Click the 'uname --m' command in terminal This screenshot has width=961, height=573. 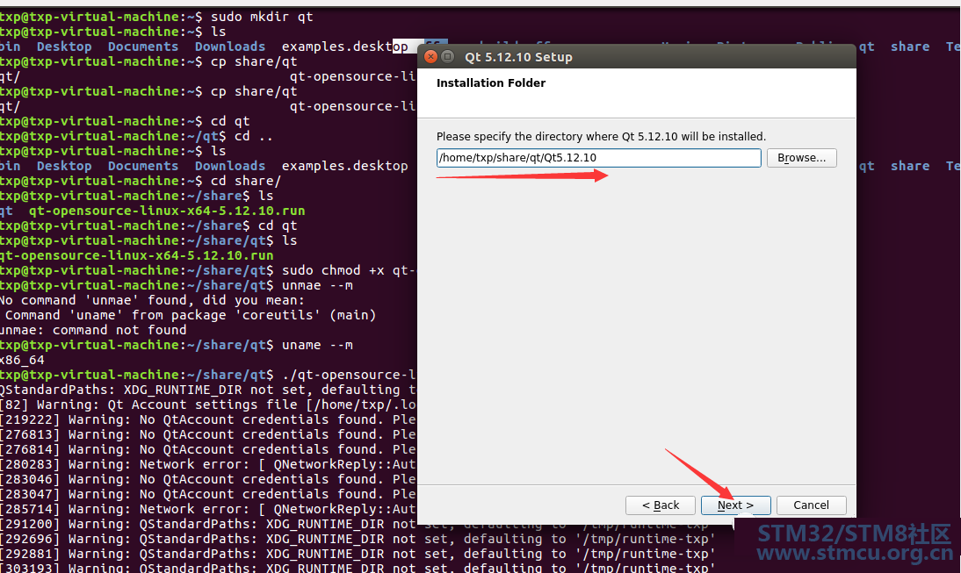(316, 345)
